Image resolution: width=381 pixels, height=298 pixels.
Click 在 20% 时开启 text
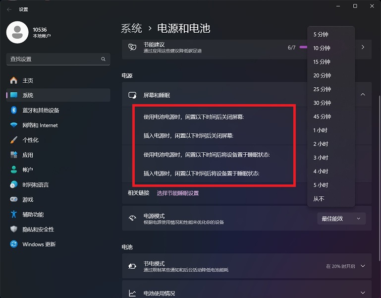click(340, 266)
